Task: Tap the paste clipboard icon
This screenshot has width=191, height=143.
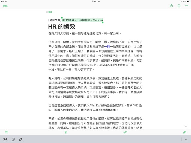Action: point(20,139)
